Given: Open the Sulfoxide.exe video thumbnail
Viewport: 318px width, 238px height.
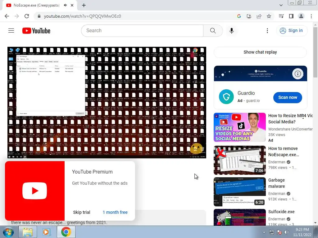Looking at the screenshot, I should pyautogui.click(x=239, y=217).
